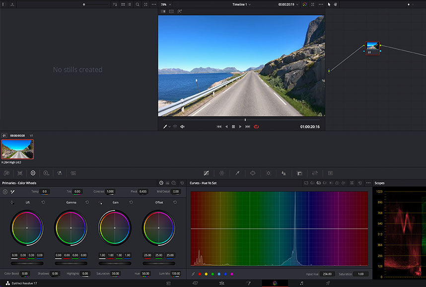426x287 pixels.
Task: Click the search icon in gallery toolbar
Action: 138,4
